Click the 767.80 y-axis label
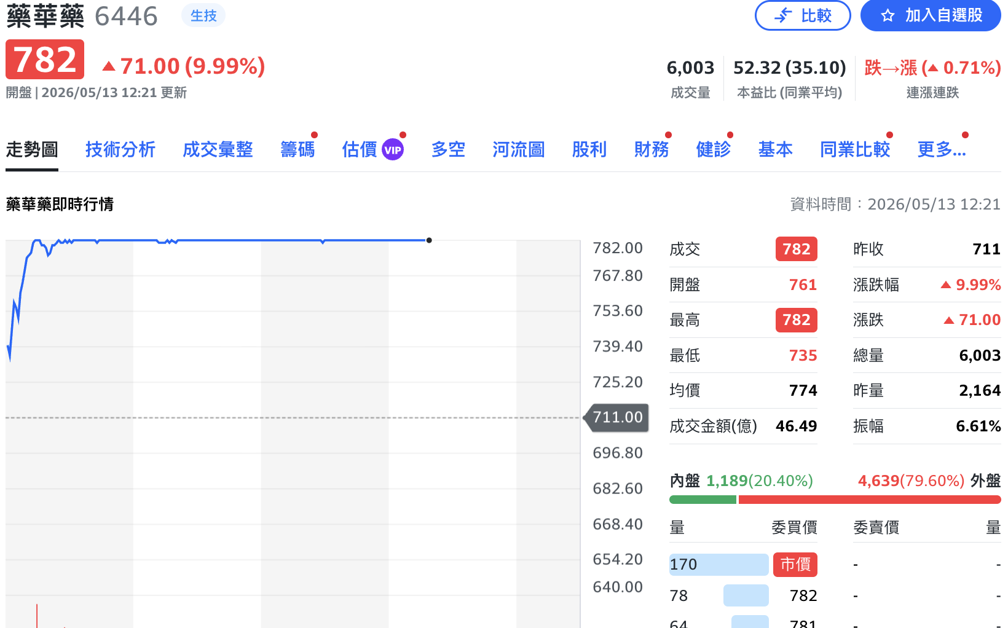The image size is (1008, 628). coord(618,276)
